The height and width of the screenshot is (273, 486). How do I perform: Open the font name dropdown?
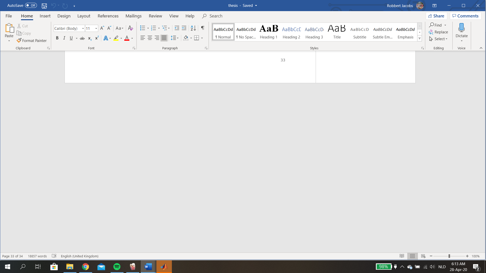point(83,28)
